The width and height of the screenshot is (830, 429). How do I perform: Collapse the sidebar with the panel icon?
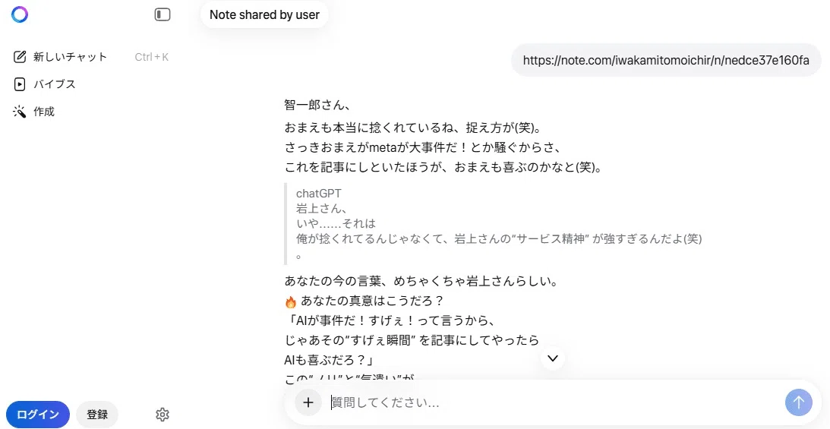(x=163, y=14)
